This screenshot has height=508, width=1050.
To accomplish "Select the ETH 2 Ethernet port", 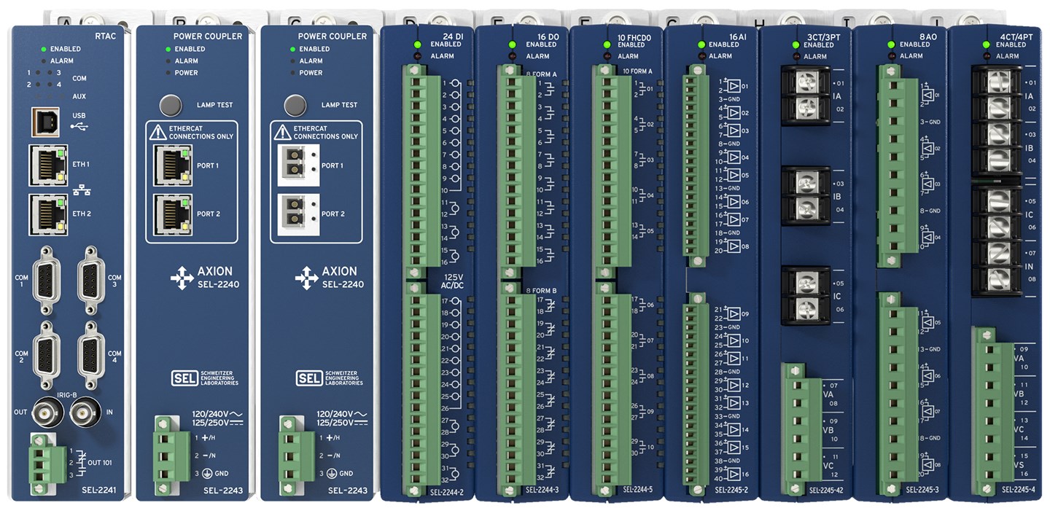I will click(x=48, y=214).
